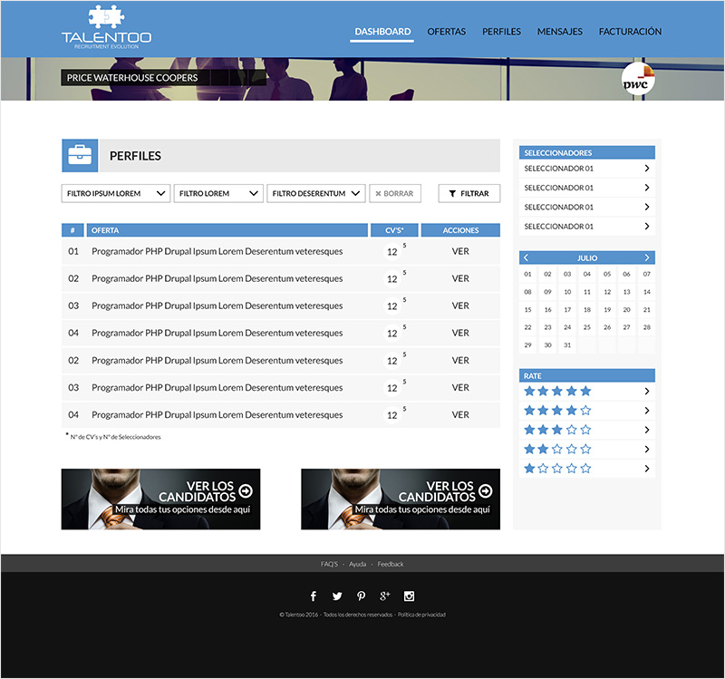This screenshot has height=679, width=725.
Task: Go to previous month in Julio calendar
Action: [526, 257]
